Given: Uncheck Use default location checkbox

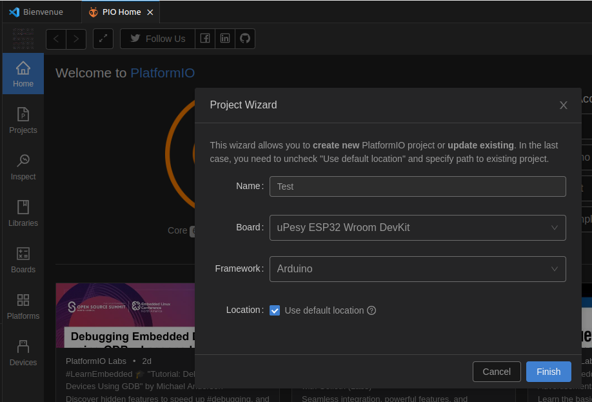Looking at the screenshot, I should click(x=275, y=310).
